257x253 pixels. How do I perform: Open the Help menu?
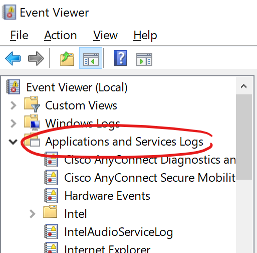145,36
